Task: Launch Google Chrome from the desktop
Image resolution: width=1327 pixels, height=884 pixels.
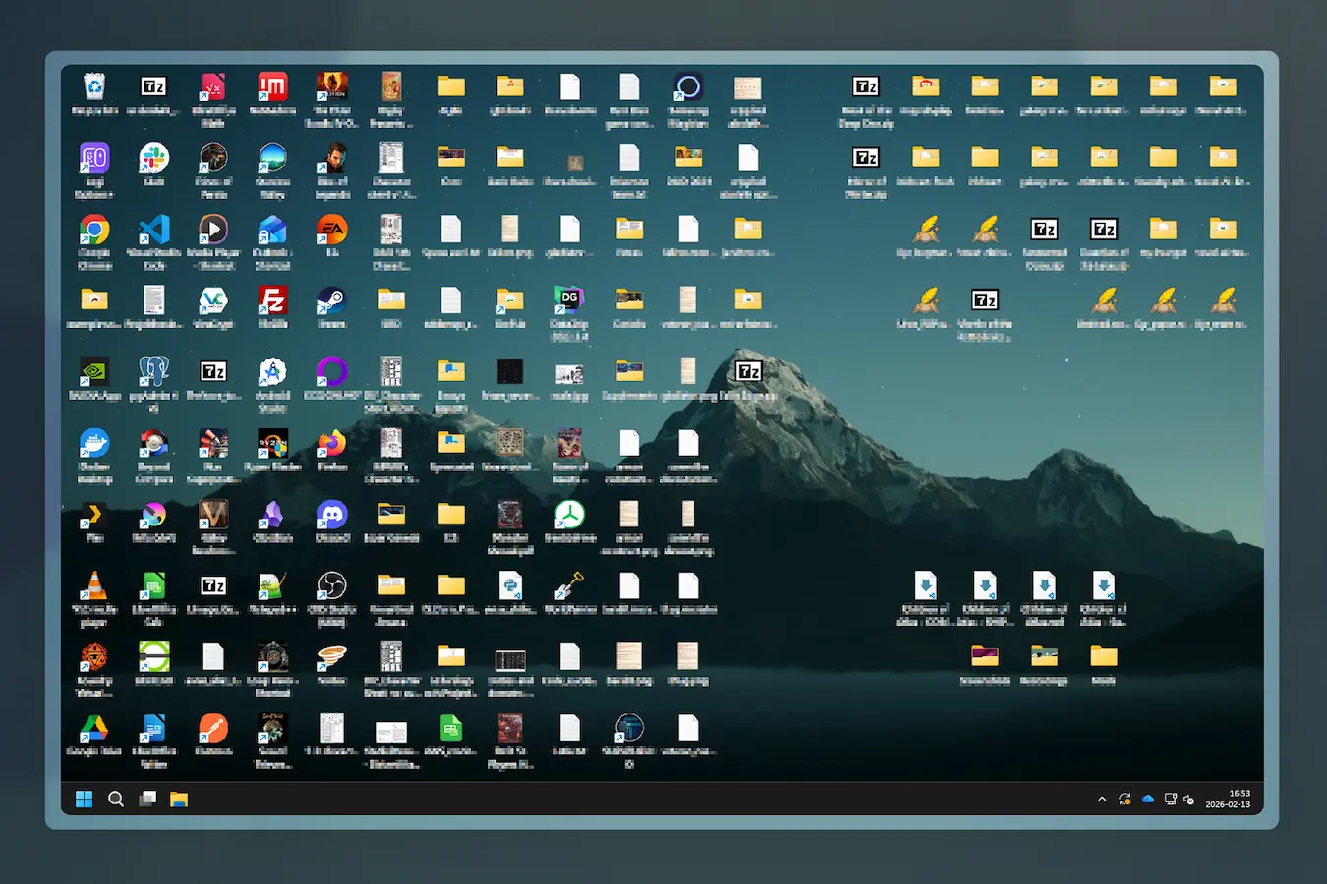Action: 94,230
